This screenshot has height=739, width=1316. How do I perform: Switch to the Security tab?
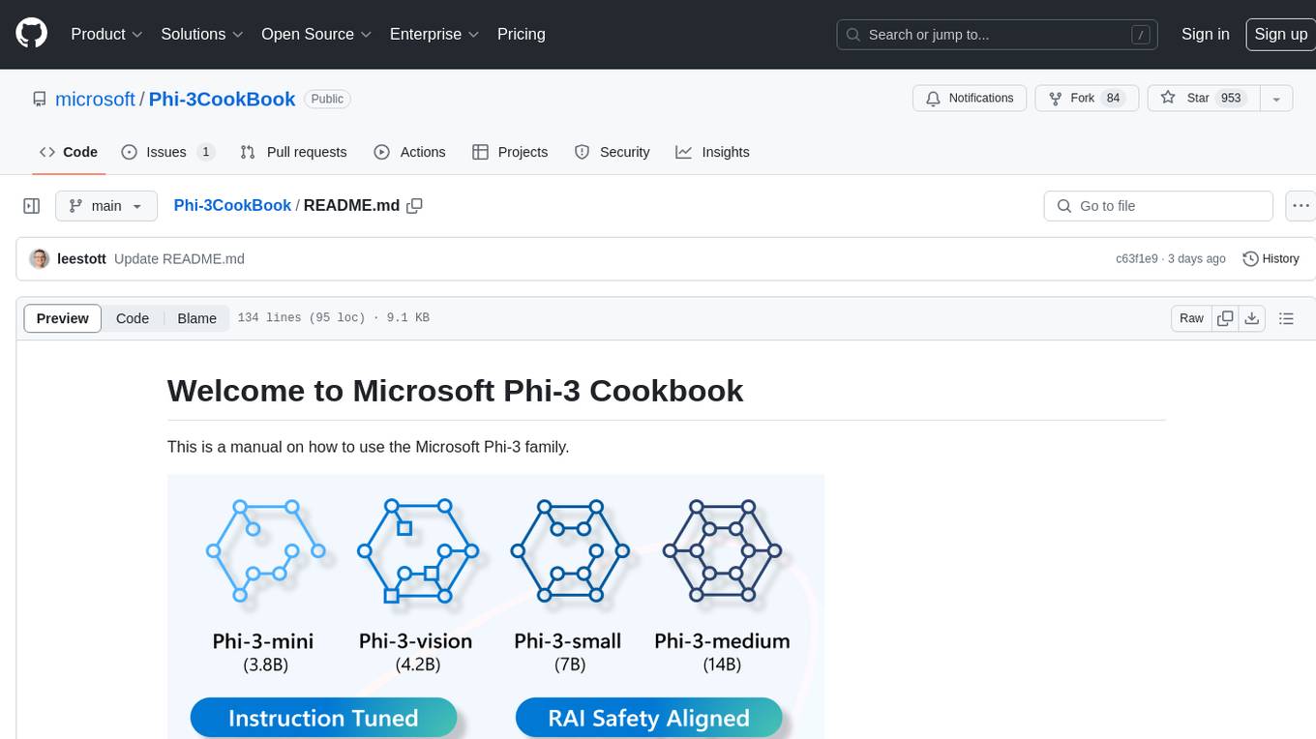[612, 152]
